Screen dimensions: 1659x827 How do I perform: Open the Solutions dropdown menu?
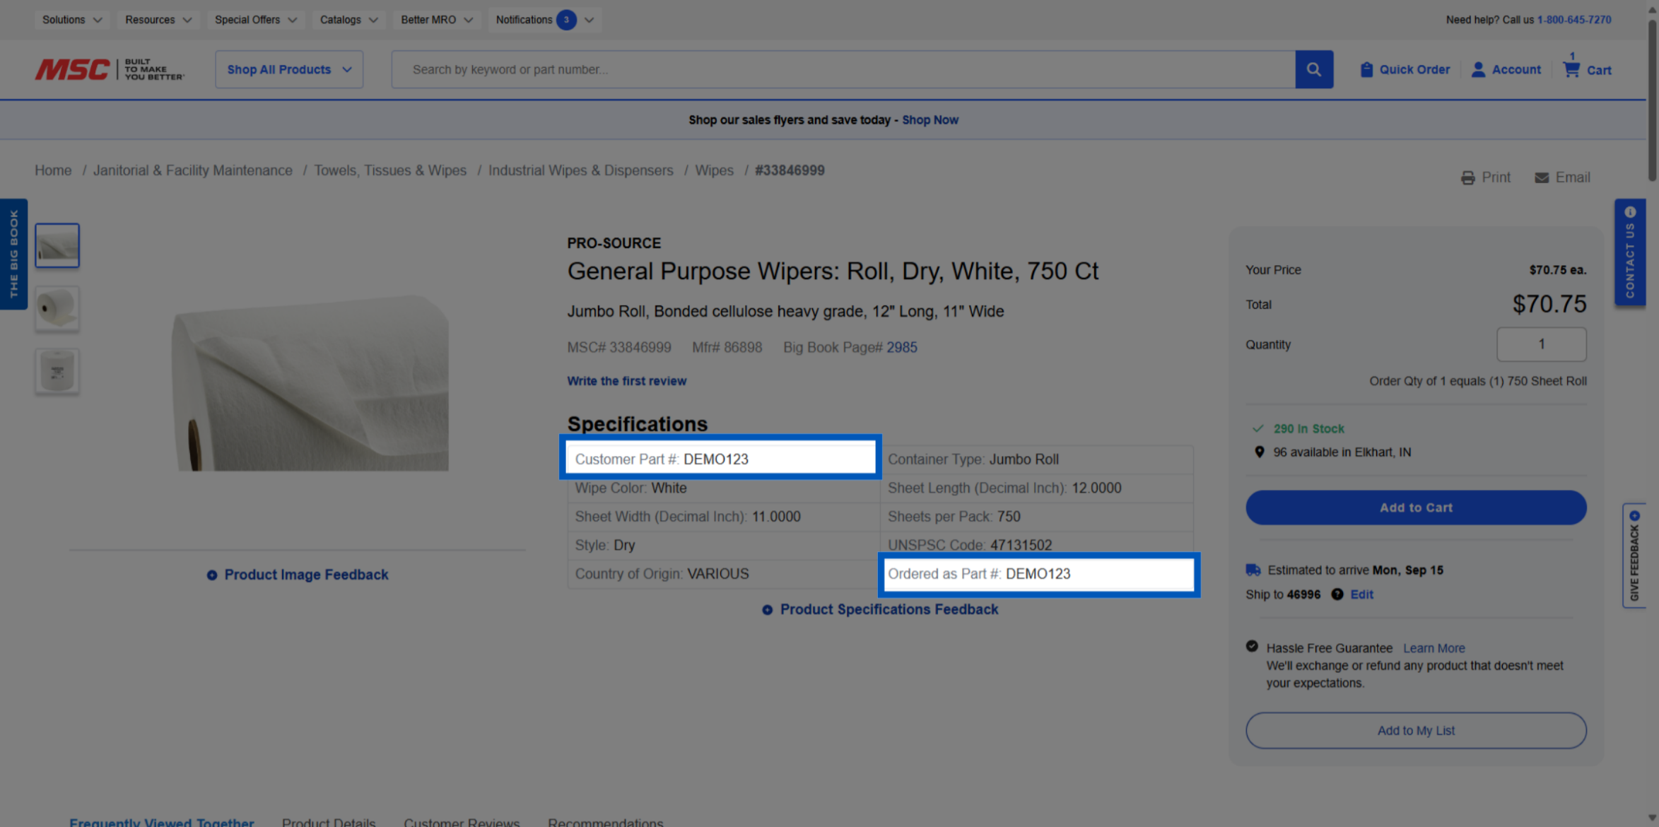click(72, 20)
